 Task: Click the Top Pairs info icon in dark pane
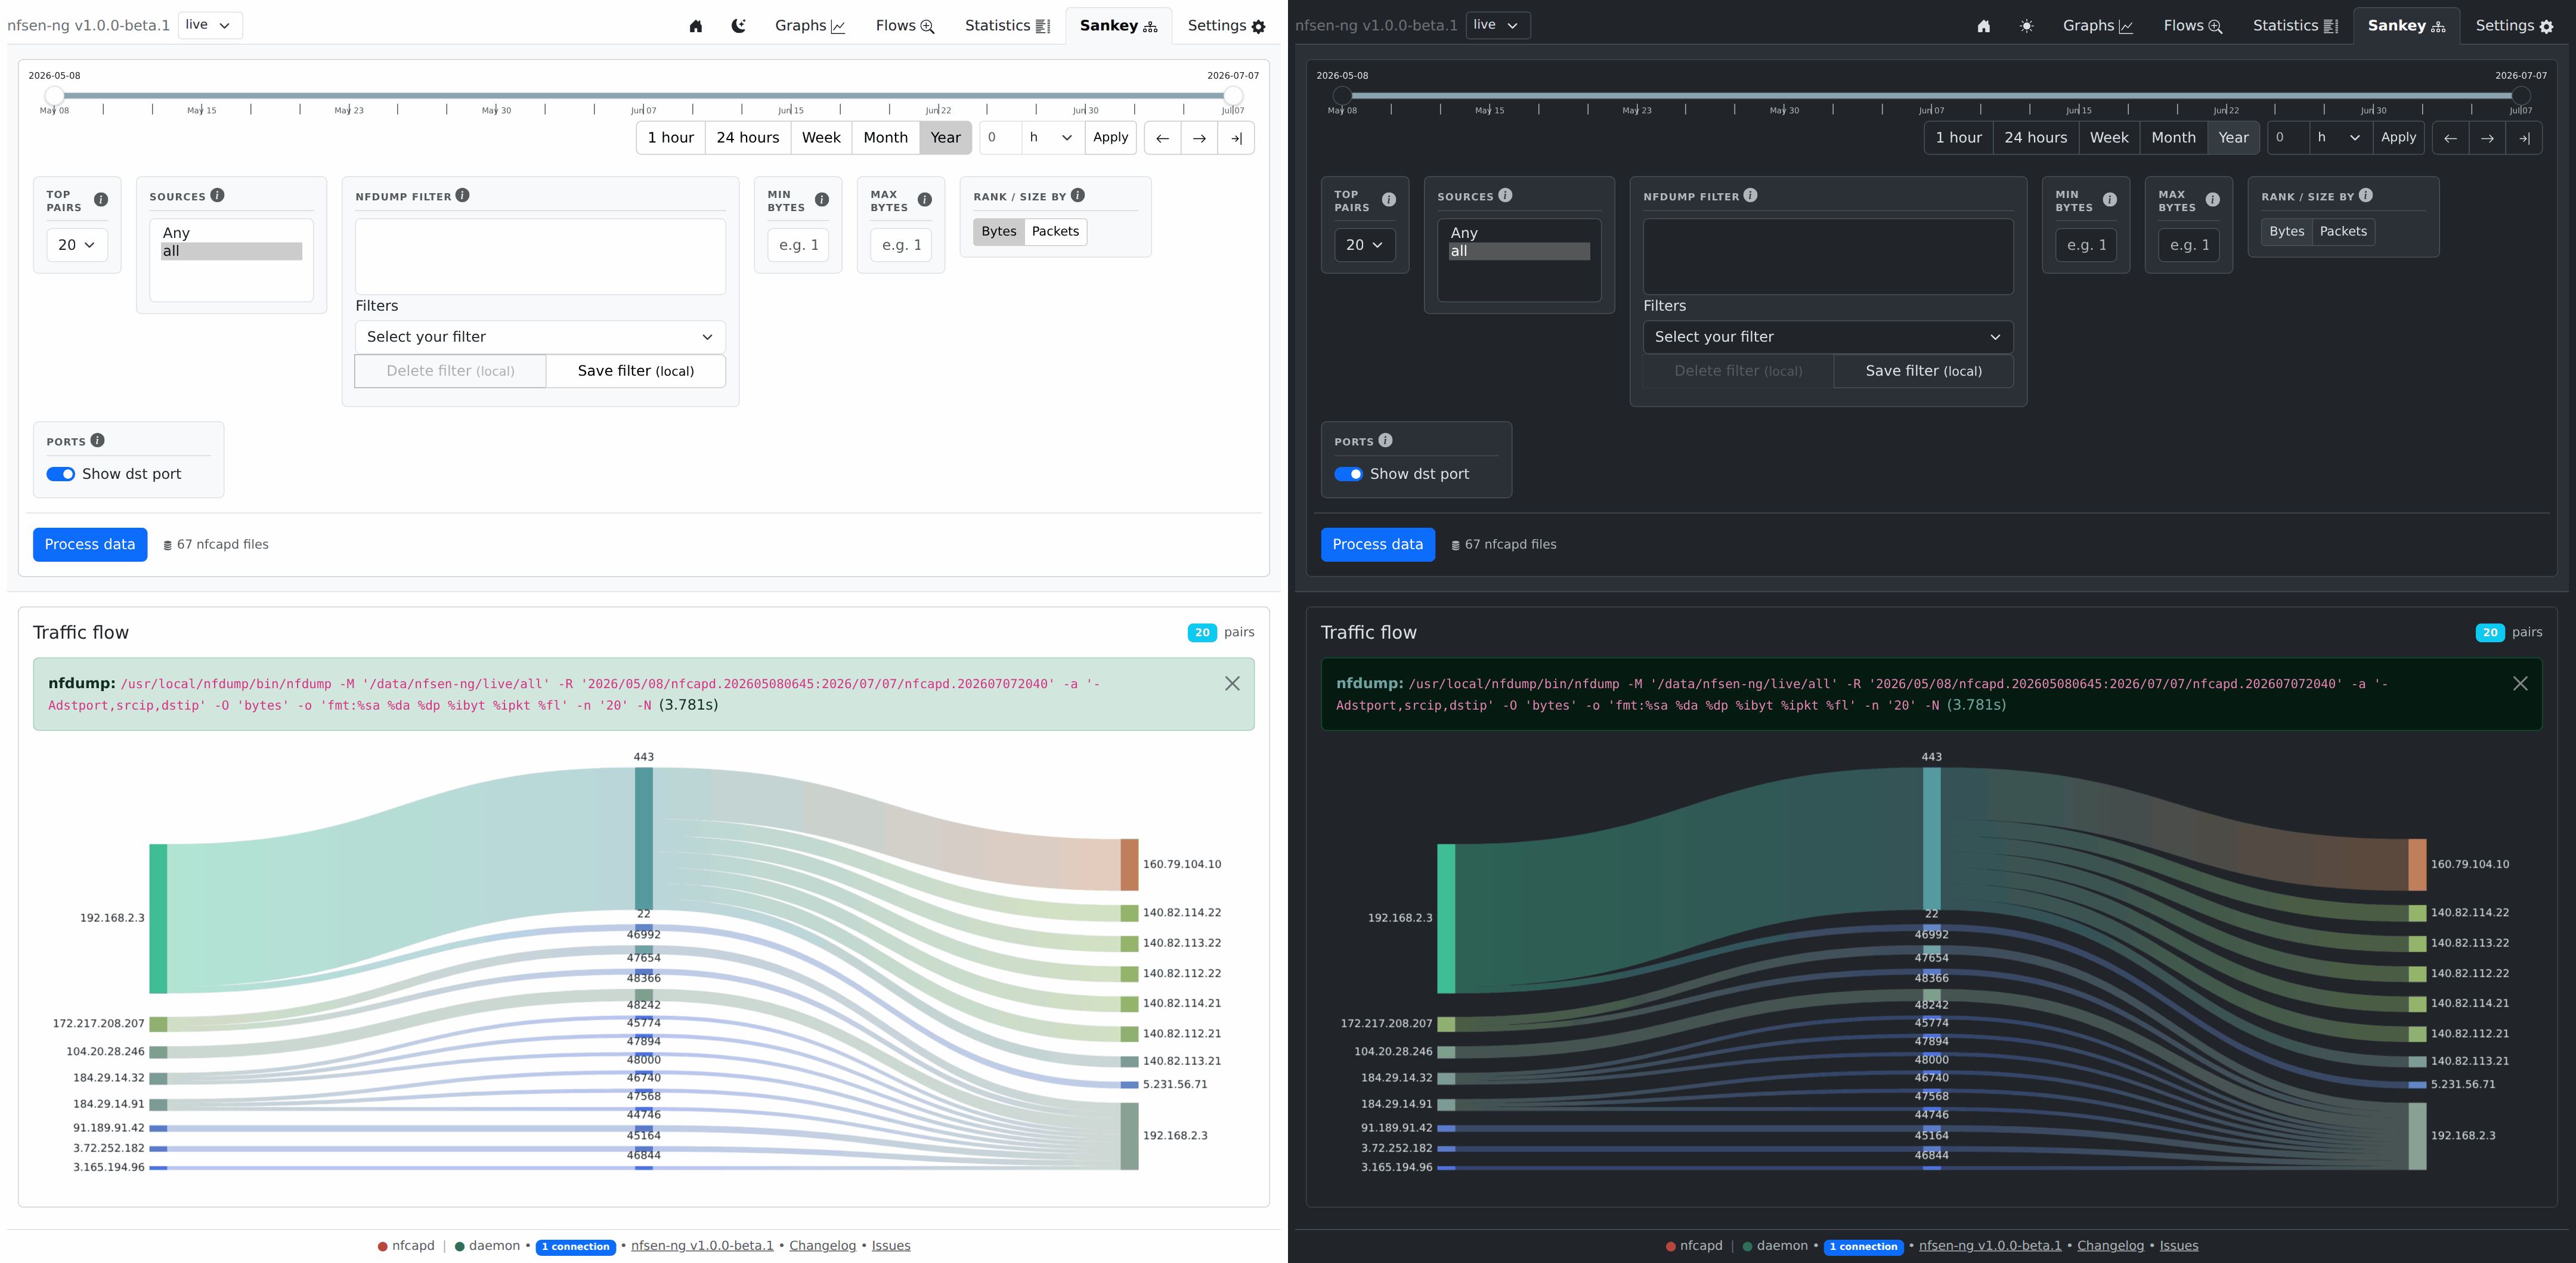(1389, 200)
